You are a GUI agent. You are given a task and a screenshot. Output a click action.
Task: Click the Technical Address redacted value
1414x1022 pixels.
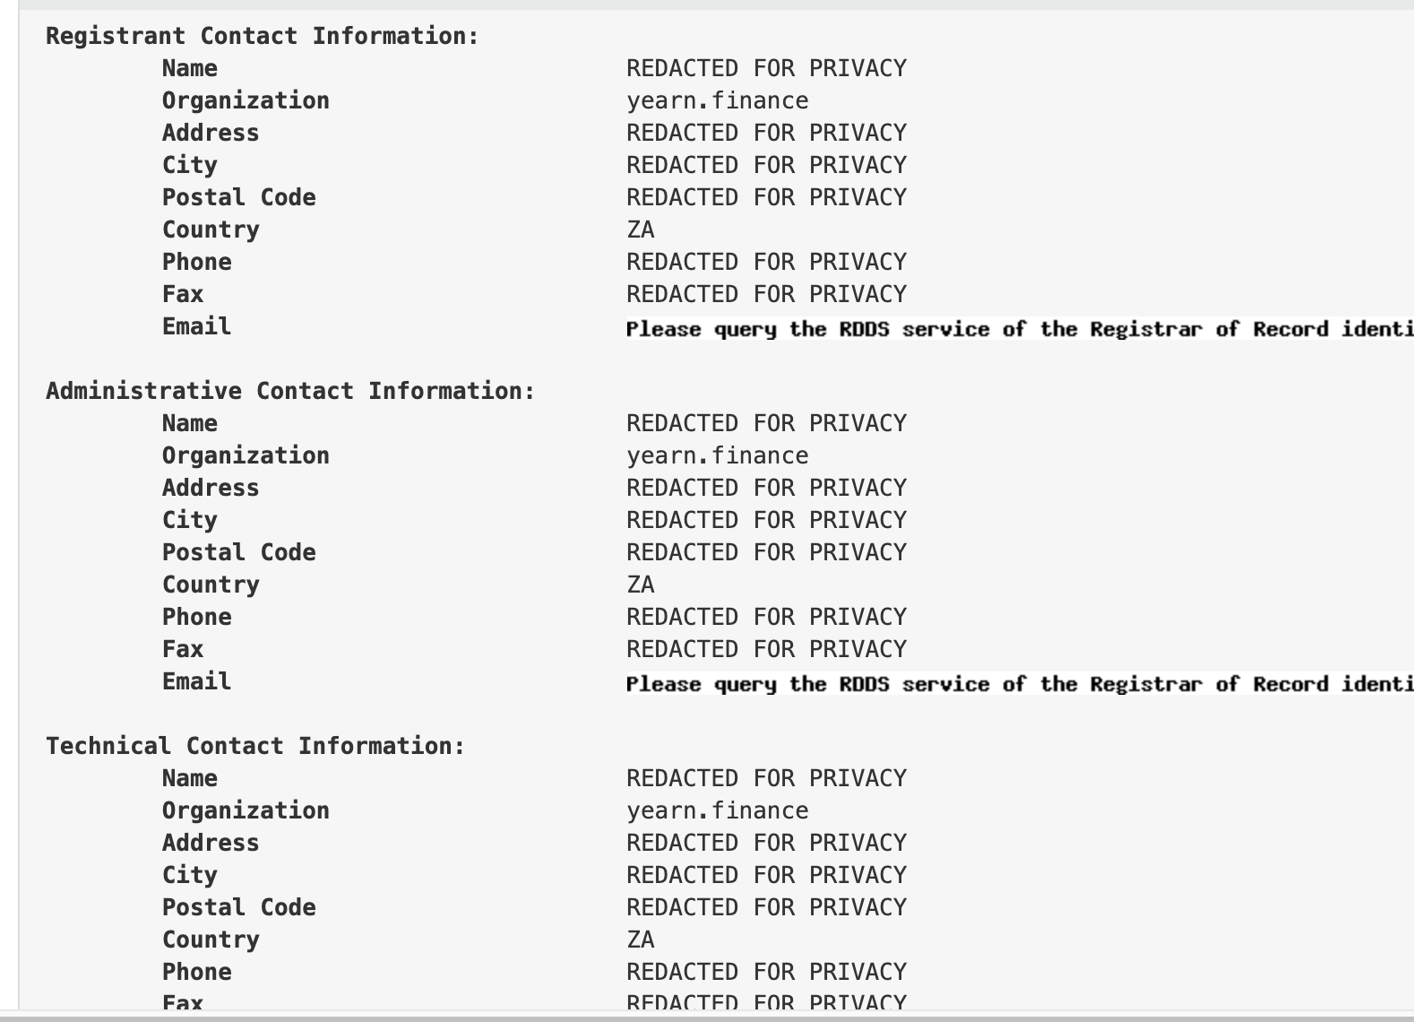click(766, 843)
